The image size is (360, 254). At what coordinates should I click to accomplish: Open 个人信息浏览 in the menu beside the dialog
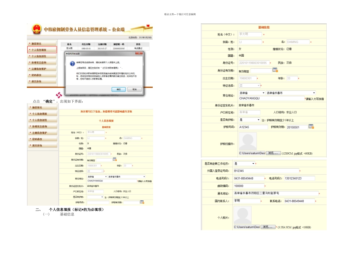(42, 56)
